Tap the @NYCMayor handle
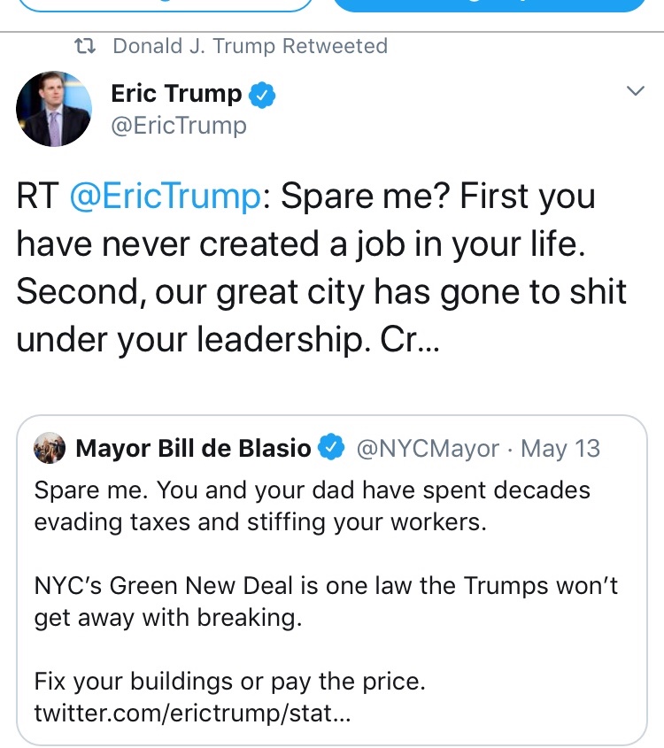The image size is (664, 748). click(x=428, y=449)
